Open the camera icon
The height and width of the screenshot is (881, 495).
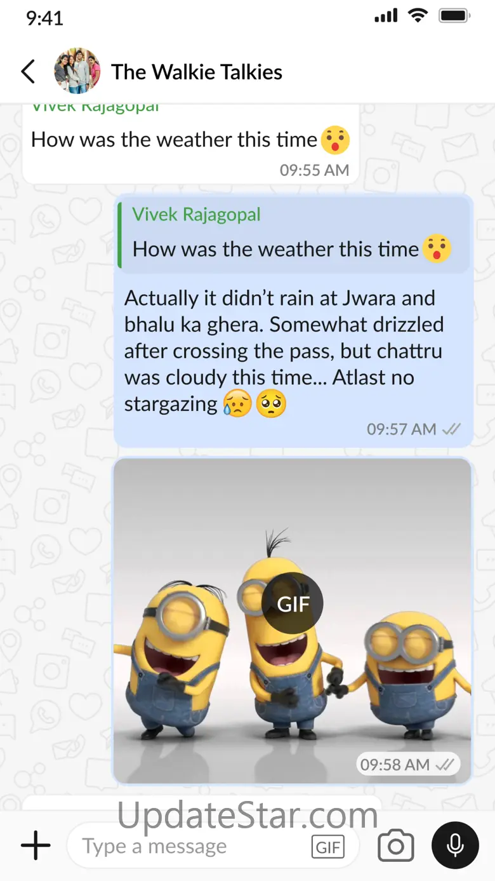[396, 846]
